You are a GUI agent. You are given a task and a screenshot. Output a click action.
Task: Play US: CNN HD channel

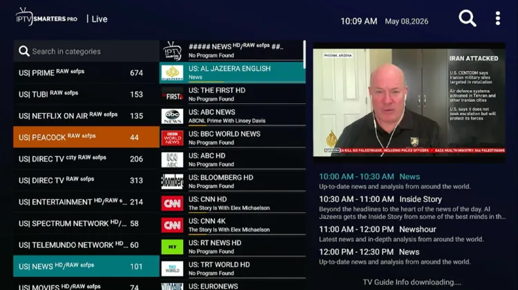coord(233,203)
